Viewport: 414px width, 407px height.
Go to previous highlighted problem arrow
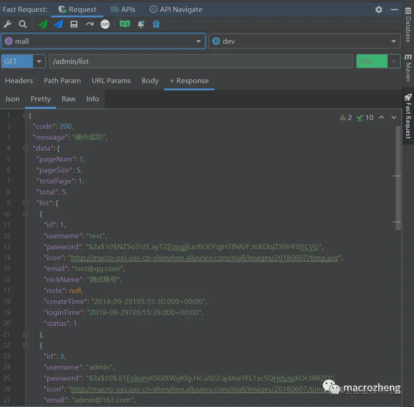coord(382,117)
